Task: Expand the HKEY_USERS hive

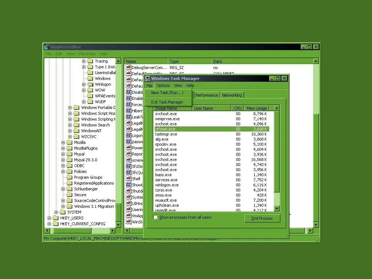Action: pyautogui.click(x=49, y=218)
